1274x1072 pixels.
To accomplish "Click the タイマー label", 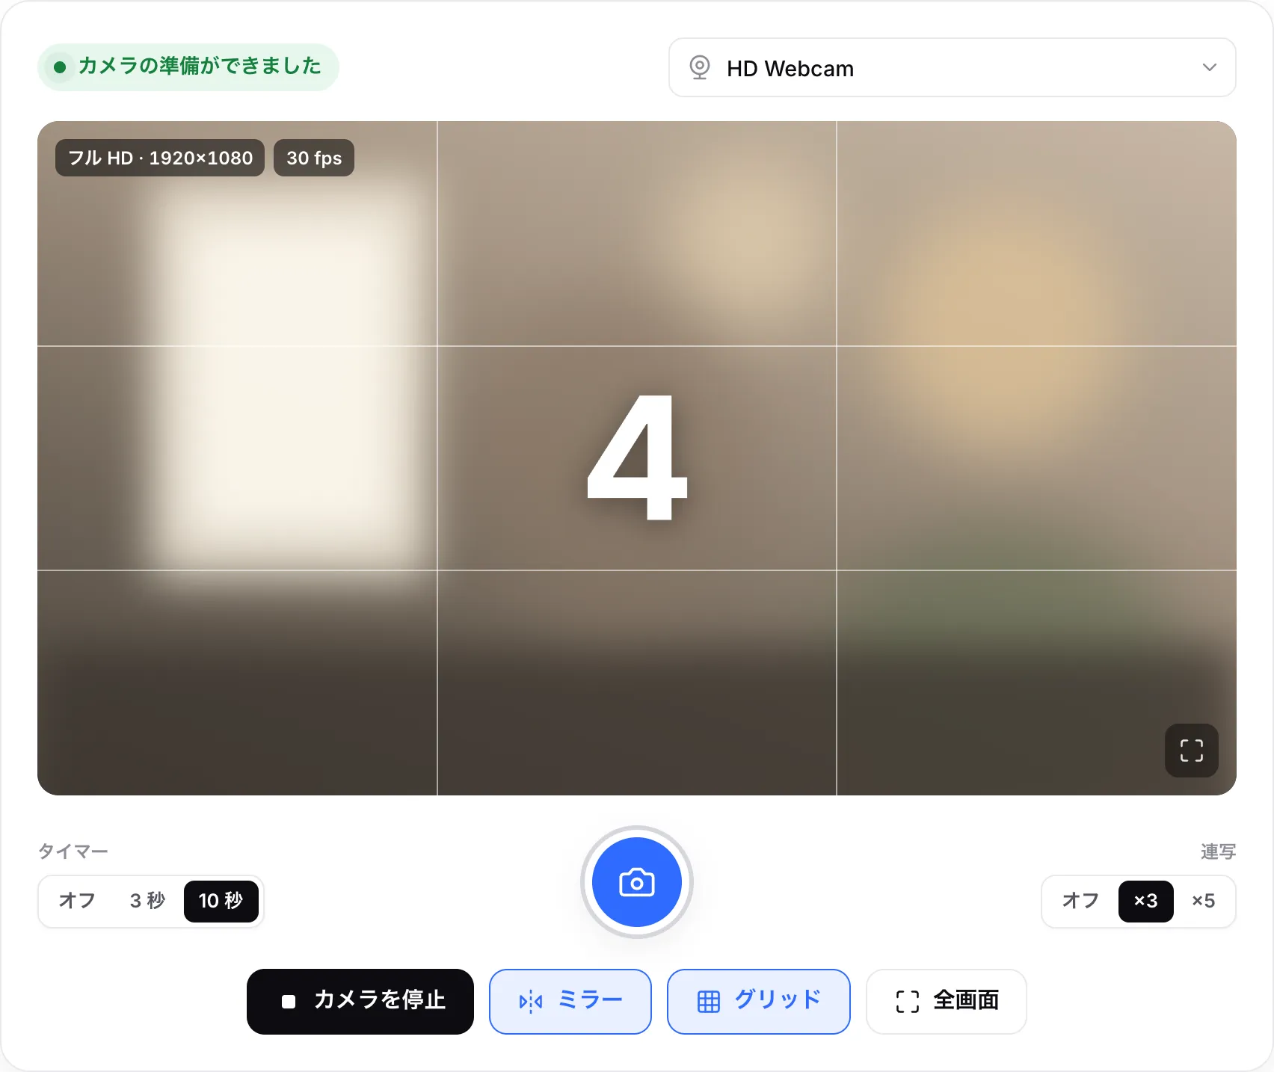I will coord(73,851).
